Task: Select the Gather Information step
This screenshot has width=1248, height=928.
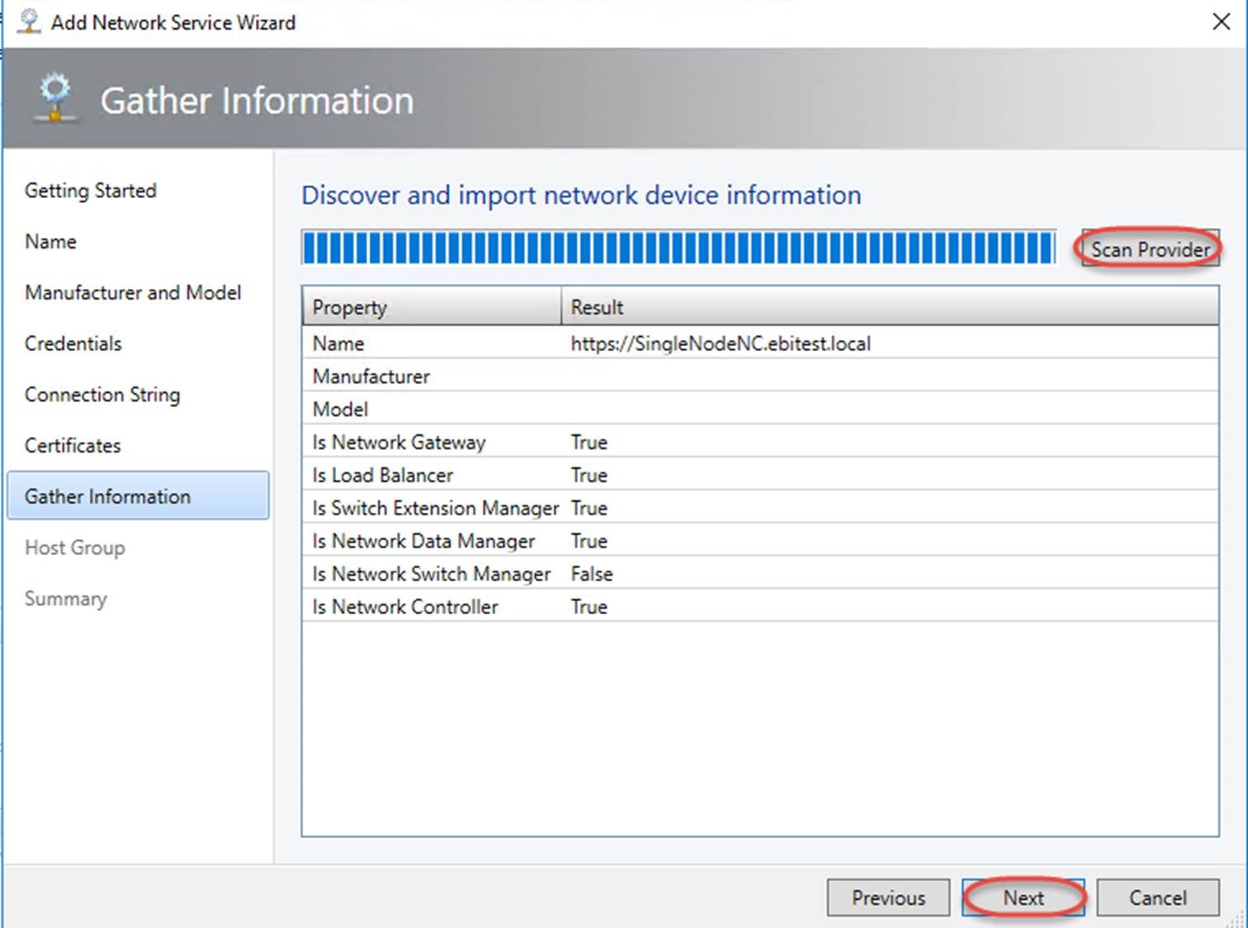Action: (x=138, y=495)
